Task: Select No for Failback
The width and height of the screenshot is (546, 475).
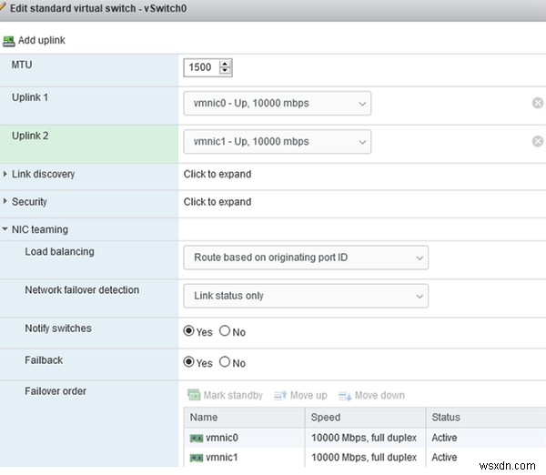Action: tap(225, 362)
